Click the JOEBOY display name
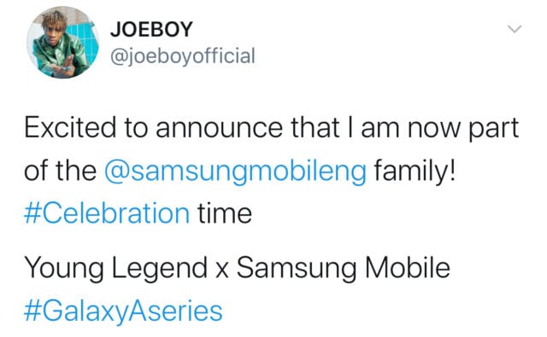 pyautogui.click(x=151, y=29)
